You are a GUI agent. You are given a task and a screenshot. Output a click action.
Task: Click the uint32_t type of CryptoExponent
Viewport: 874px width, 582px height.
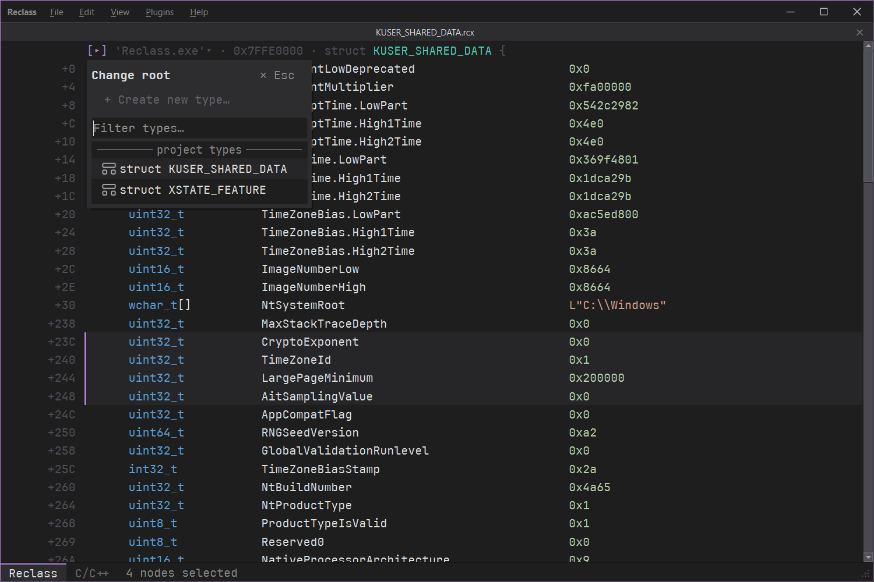click(x=156, y=342)
